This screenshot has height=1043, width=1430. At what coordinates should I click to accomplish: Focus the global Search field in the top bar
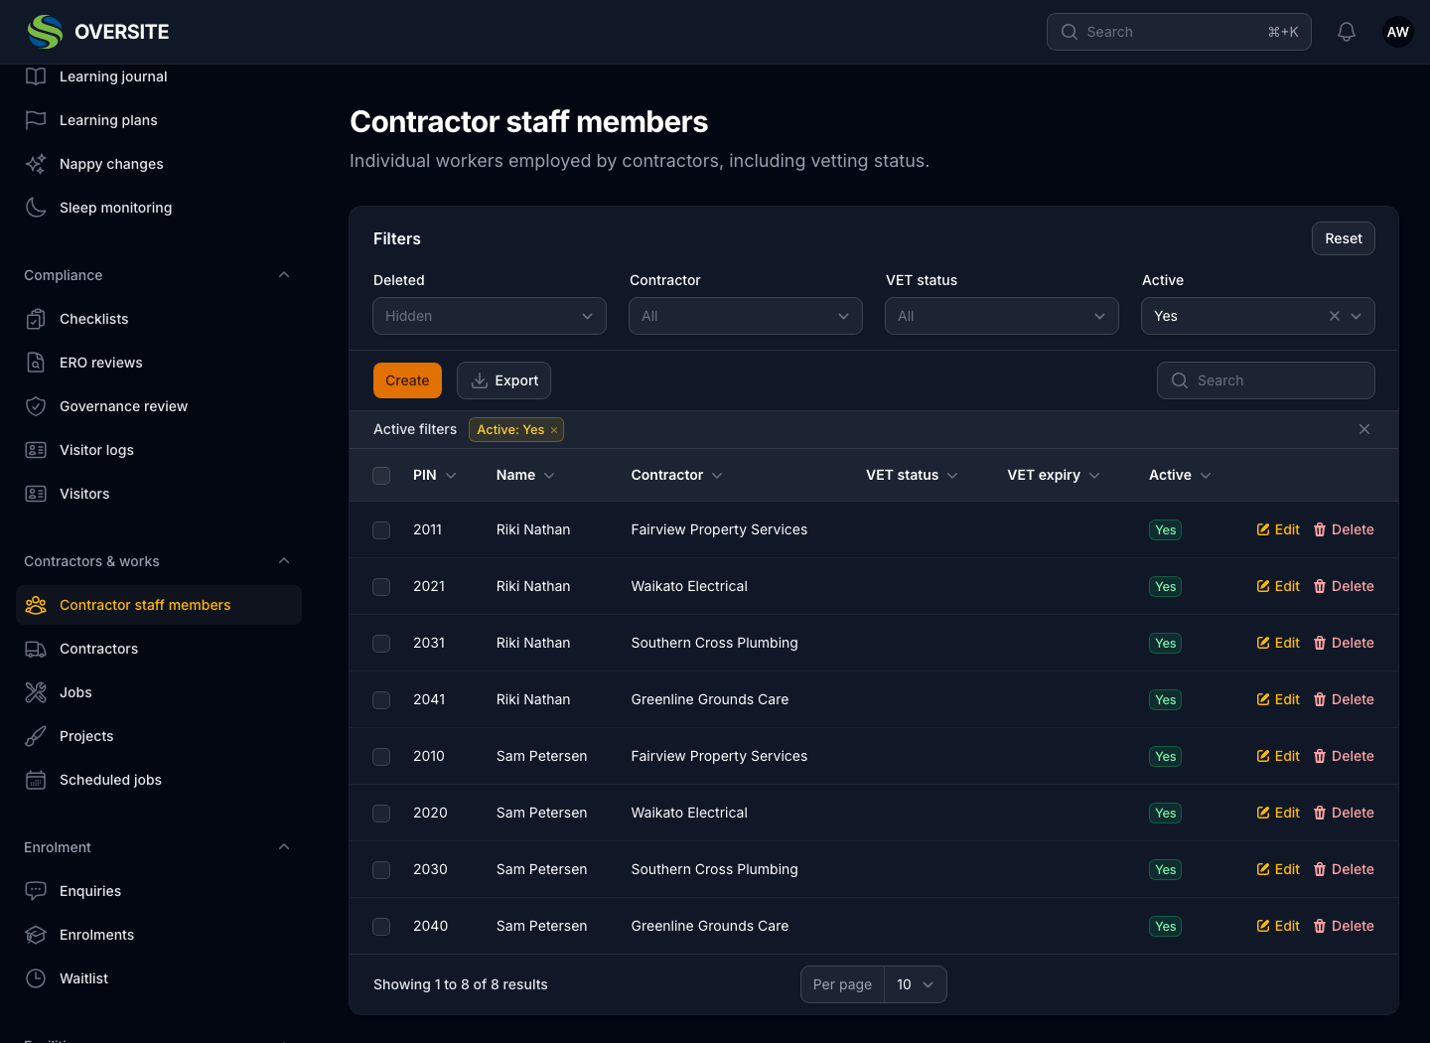pos(1179,32)
